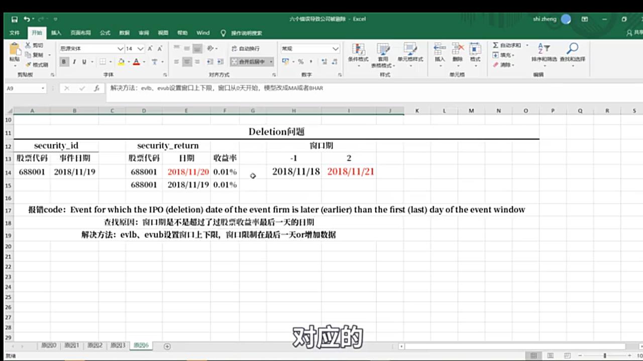
Task: Apply accounting number format icon
Action: pos(285,62)
